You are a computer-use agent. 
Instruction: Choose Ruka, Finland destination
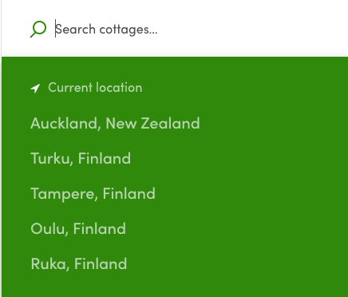coord(79,263)
